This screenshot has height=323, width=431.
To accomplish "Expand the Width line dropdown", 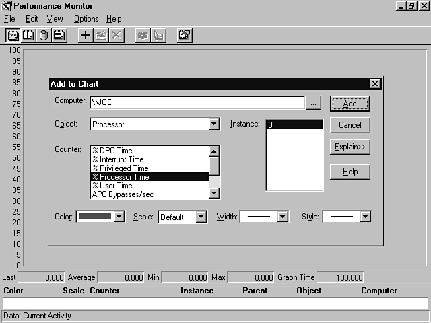I will point(283,217).
